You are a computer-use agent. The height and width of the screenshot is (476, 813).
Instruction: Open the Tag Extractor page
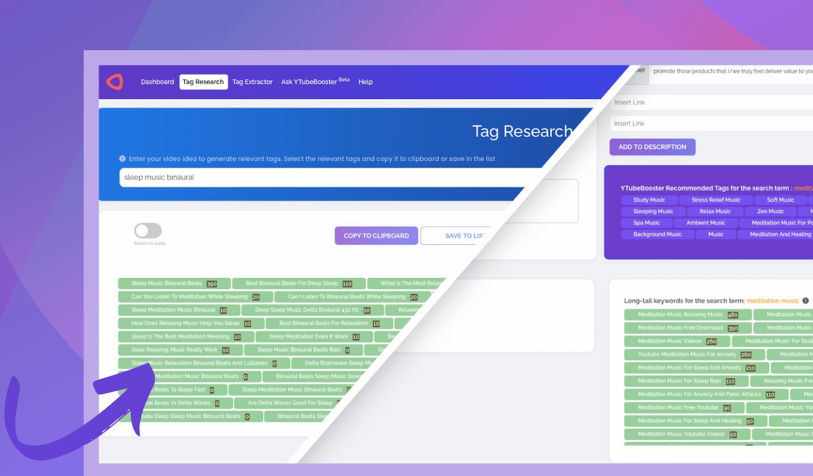click(x=252, y=82)
